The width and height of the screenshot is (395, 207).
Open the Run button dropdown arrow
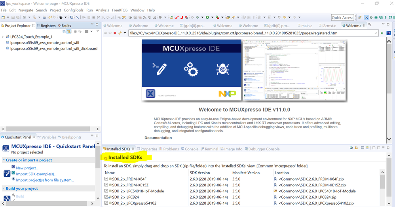coord(212,17)
